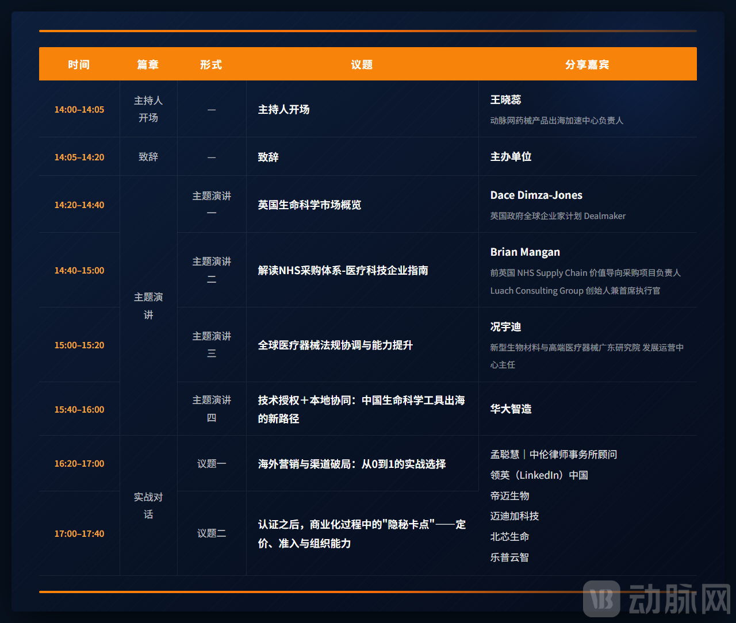Select the bold 致辞 topic text
Viewport: 736px width, 623px height.
coord(268,157)
